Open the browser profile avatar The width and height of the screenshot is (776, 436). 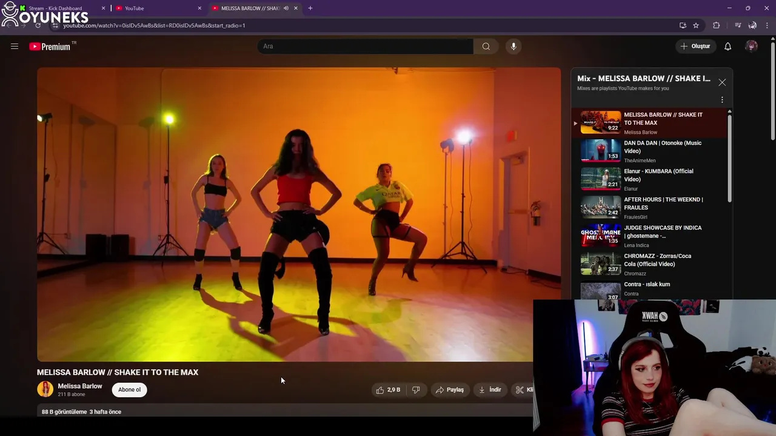[752, 25]
